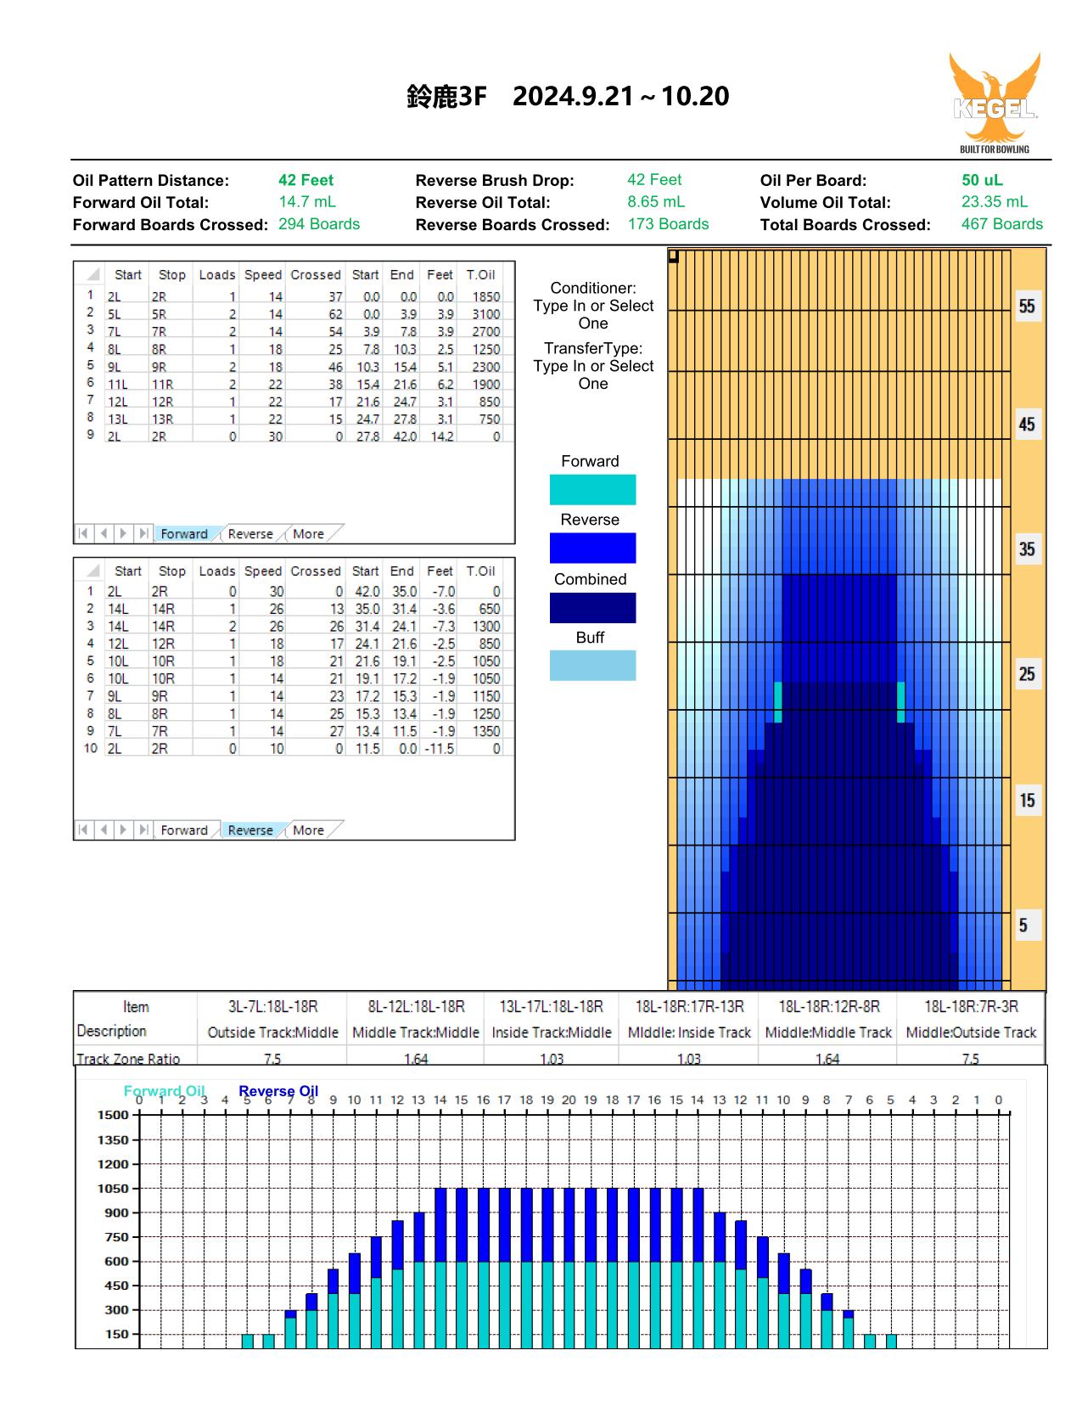Select More tab in lower table
This screenshot has height=1401, width=1082.
coord(308,830)
